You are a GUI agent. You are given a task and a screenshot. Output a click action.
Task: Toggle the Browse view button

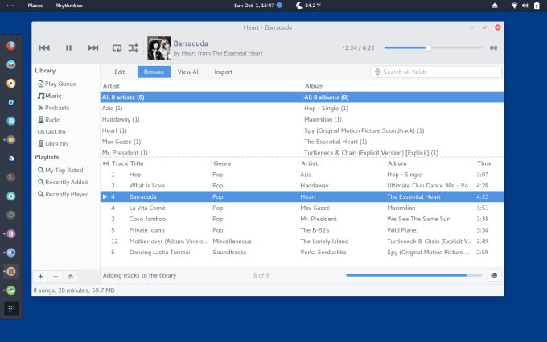[x=154, y=72]
